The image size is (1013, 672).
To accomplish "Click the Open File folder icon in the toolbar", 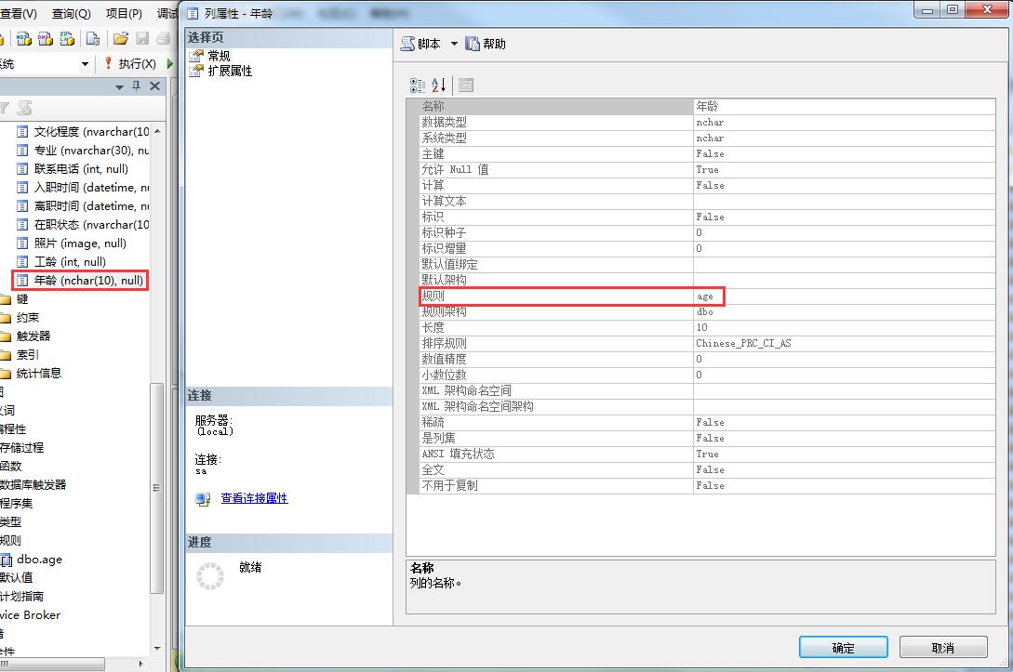I will coord(120,38).
